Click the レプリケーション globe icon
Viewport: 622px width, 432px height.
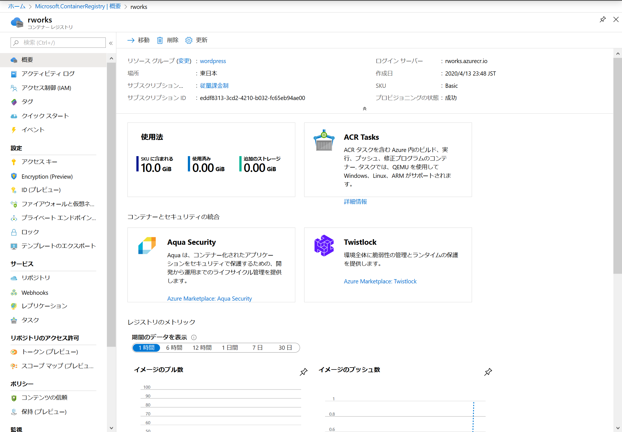14,306
